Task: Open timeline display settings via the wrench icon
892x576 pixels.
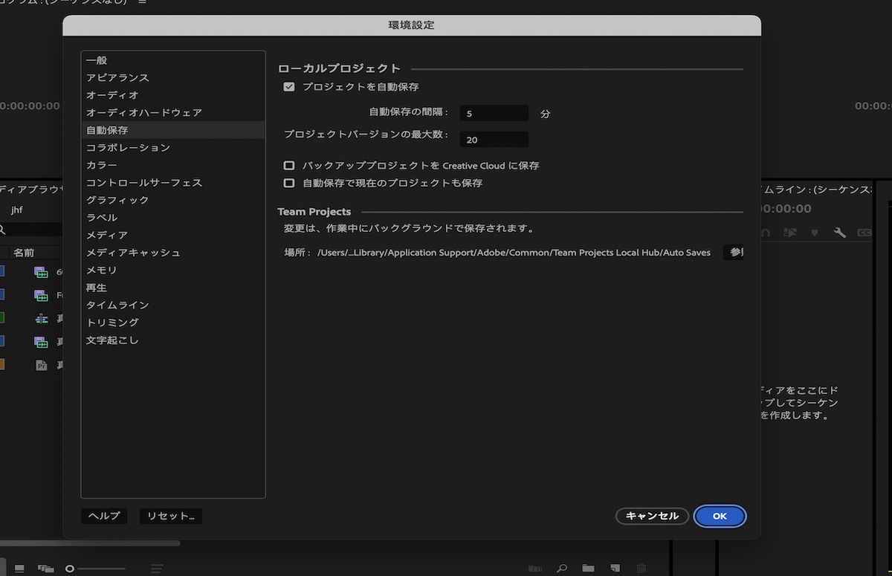Action: [838, 231]
